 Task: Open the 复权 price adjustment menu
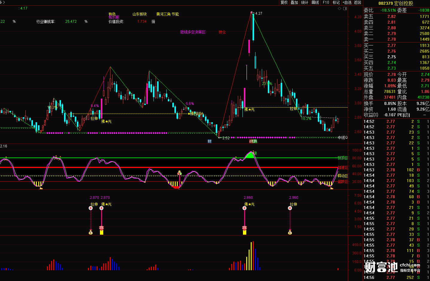(284, 2)
